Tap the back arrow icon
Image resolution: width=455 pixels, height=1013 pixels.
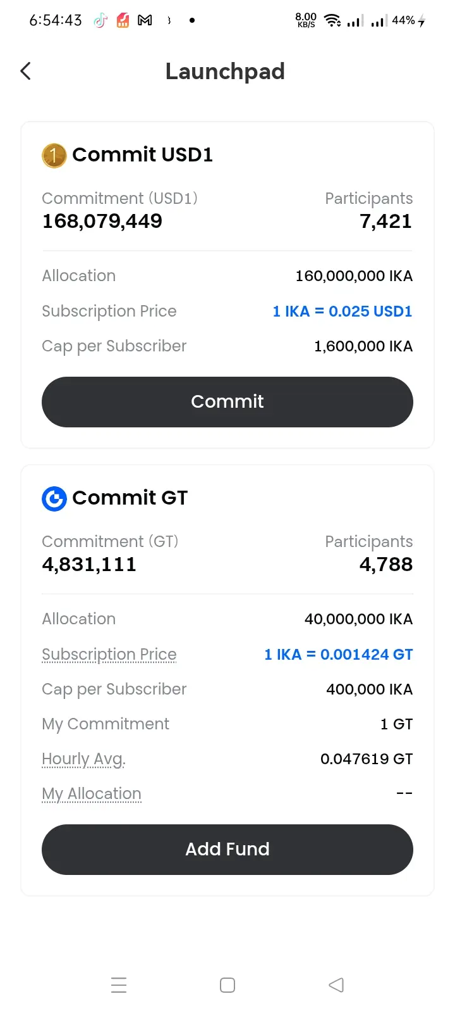coord(25,71)
